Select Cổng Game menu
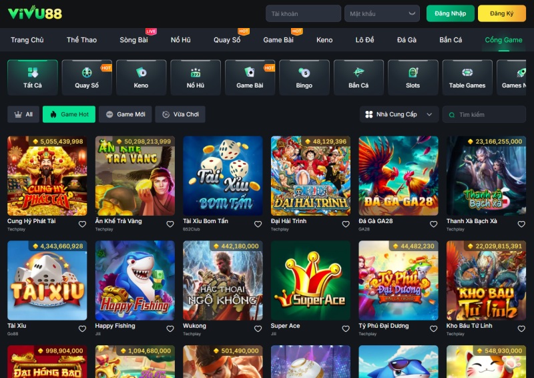The image size is (534, 378). tap(503, 40)
